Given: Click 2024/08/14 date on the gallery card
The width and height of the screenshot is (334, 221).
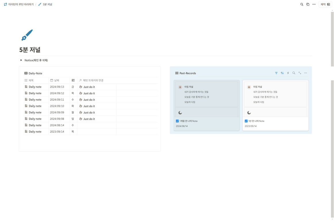Looking at the screenshot, I should pos(182,126).
